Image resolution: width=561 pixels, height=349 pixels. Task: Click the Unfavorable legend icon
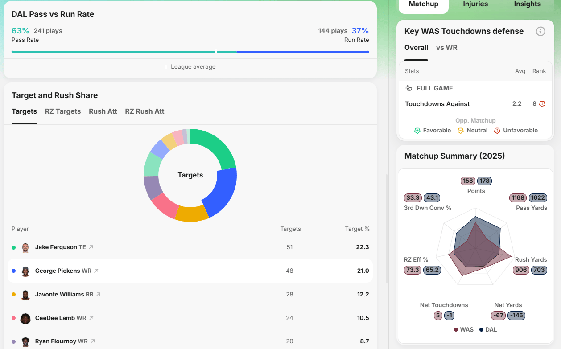497,131
